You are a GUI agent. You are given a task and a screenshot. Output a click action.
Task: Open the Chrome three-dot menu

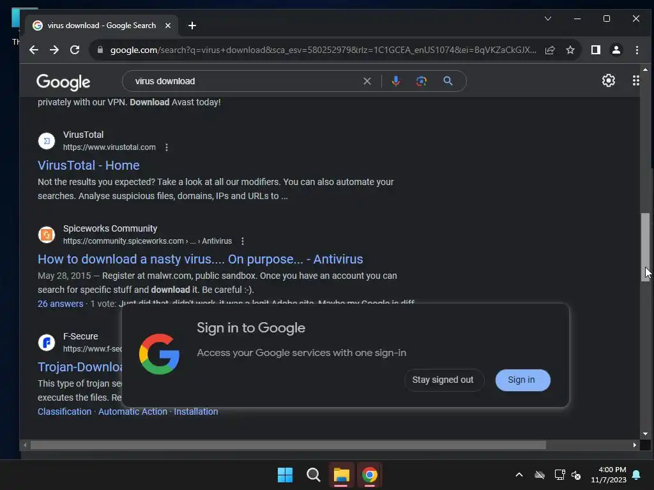[637, 50]
